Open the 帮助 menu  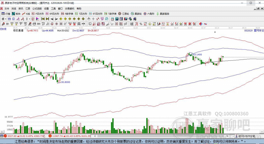(79, 8)
